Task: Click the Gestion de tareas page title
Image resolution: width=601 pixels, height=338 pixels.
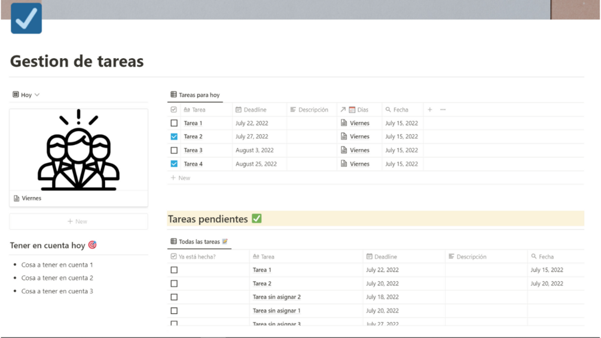Action: coord(77,61)
